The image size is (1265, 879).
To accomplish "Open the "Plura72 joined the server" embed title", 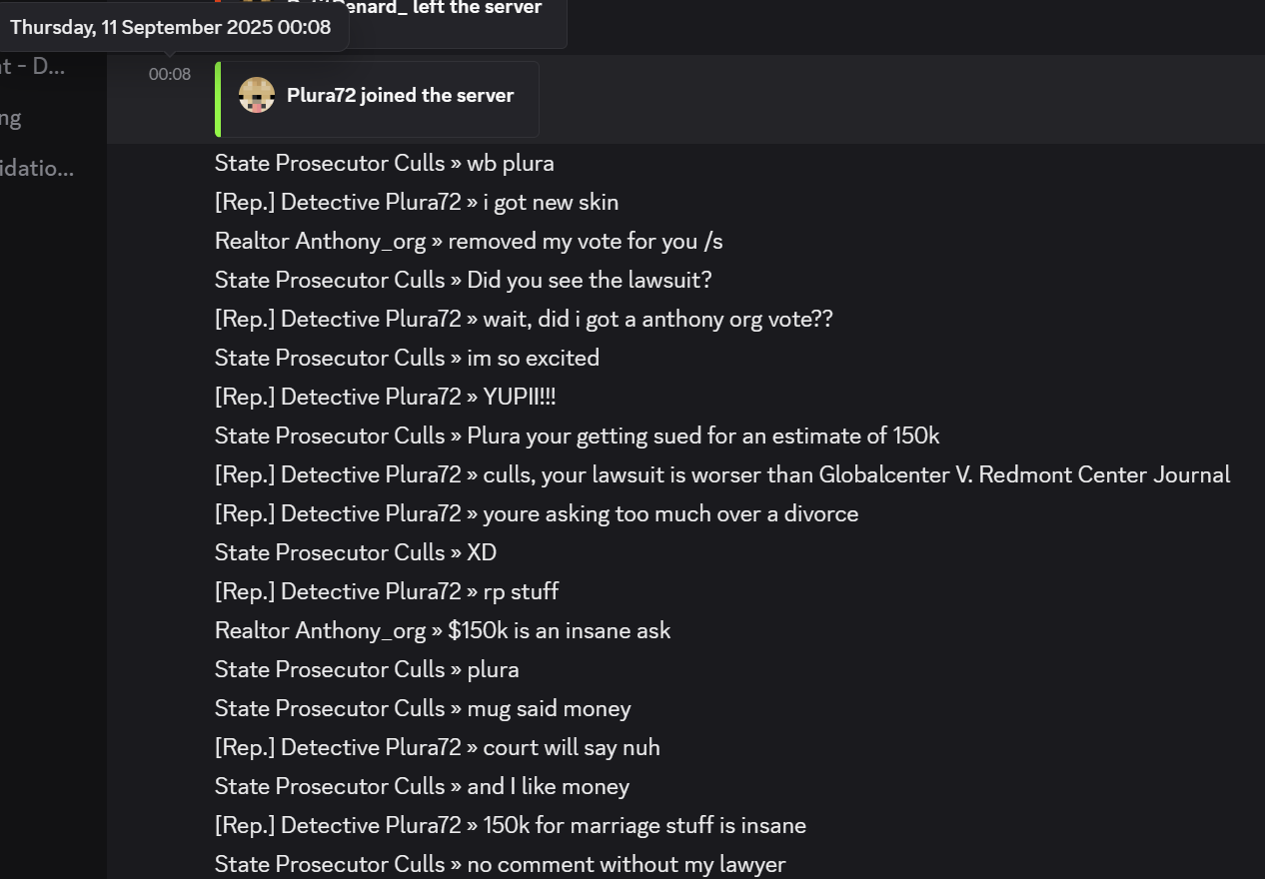I will point(400,96).
